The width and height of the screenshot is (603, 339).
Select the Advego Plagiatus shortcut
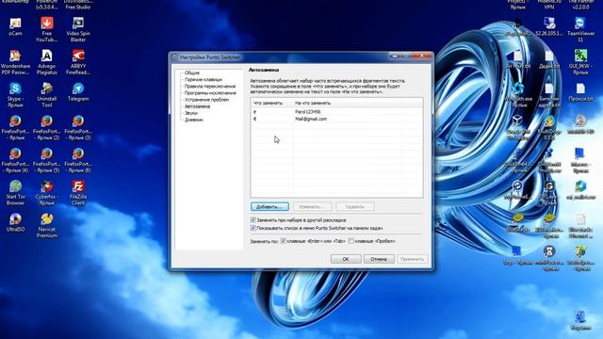(47, 62)
